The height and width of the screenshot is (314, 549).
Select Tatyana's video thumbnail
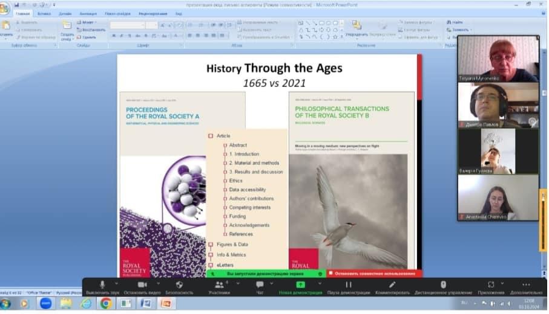[498, 59]
